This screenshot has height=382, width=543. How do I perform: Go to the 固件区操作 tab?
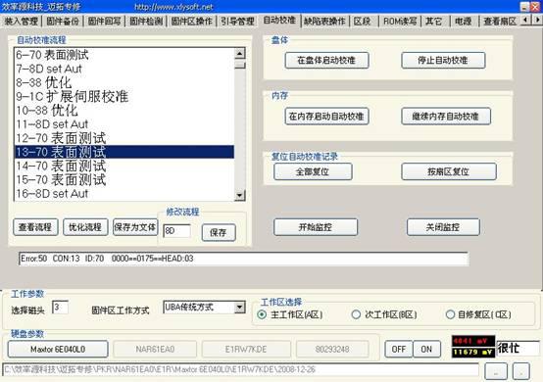point(192,22)
